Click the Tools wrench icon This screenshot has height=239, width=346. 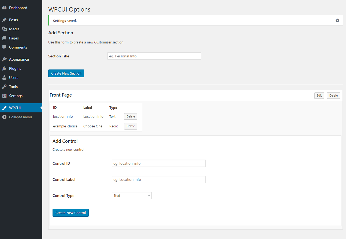[x=4, y=87]
